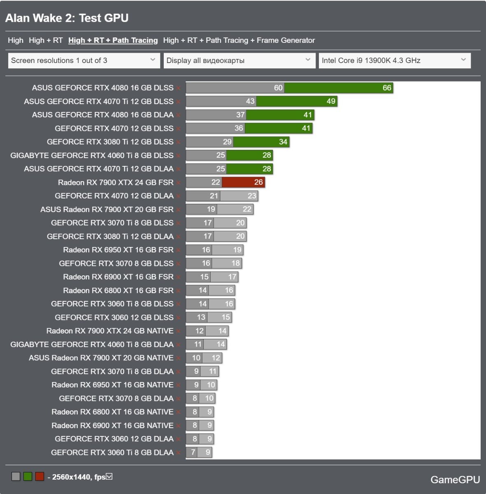
Task: Select the High + RT + Path Tracing tab
Action: point(113,40)
